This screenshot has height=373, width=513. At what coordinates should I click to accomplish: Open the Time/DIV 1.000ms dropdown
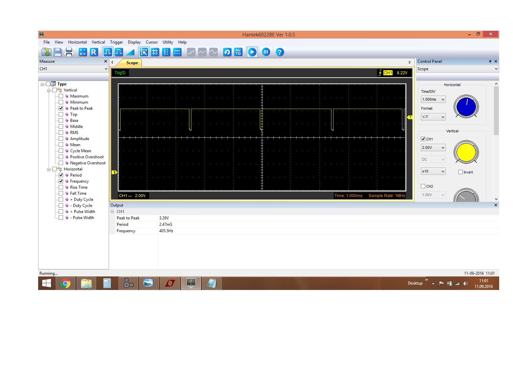click(x=433, y=100)
